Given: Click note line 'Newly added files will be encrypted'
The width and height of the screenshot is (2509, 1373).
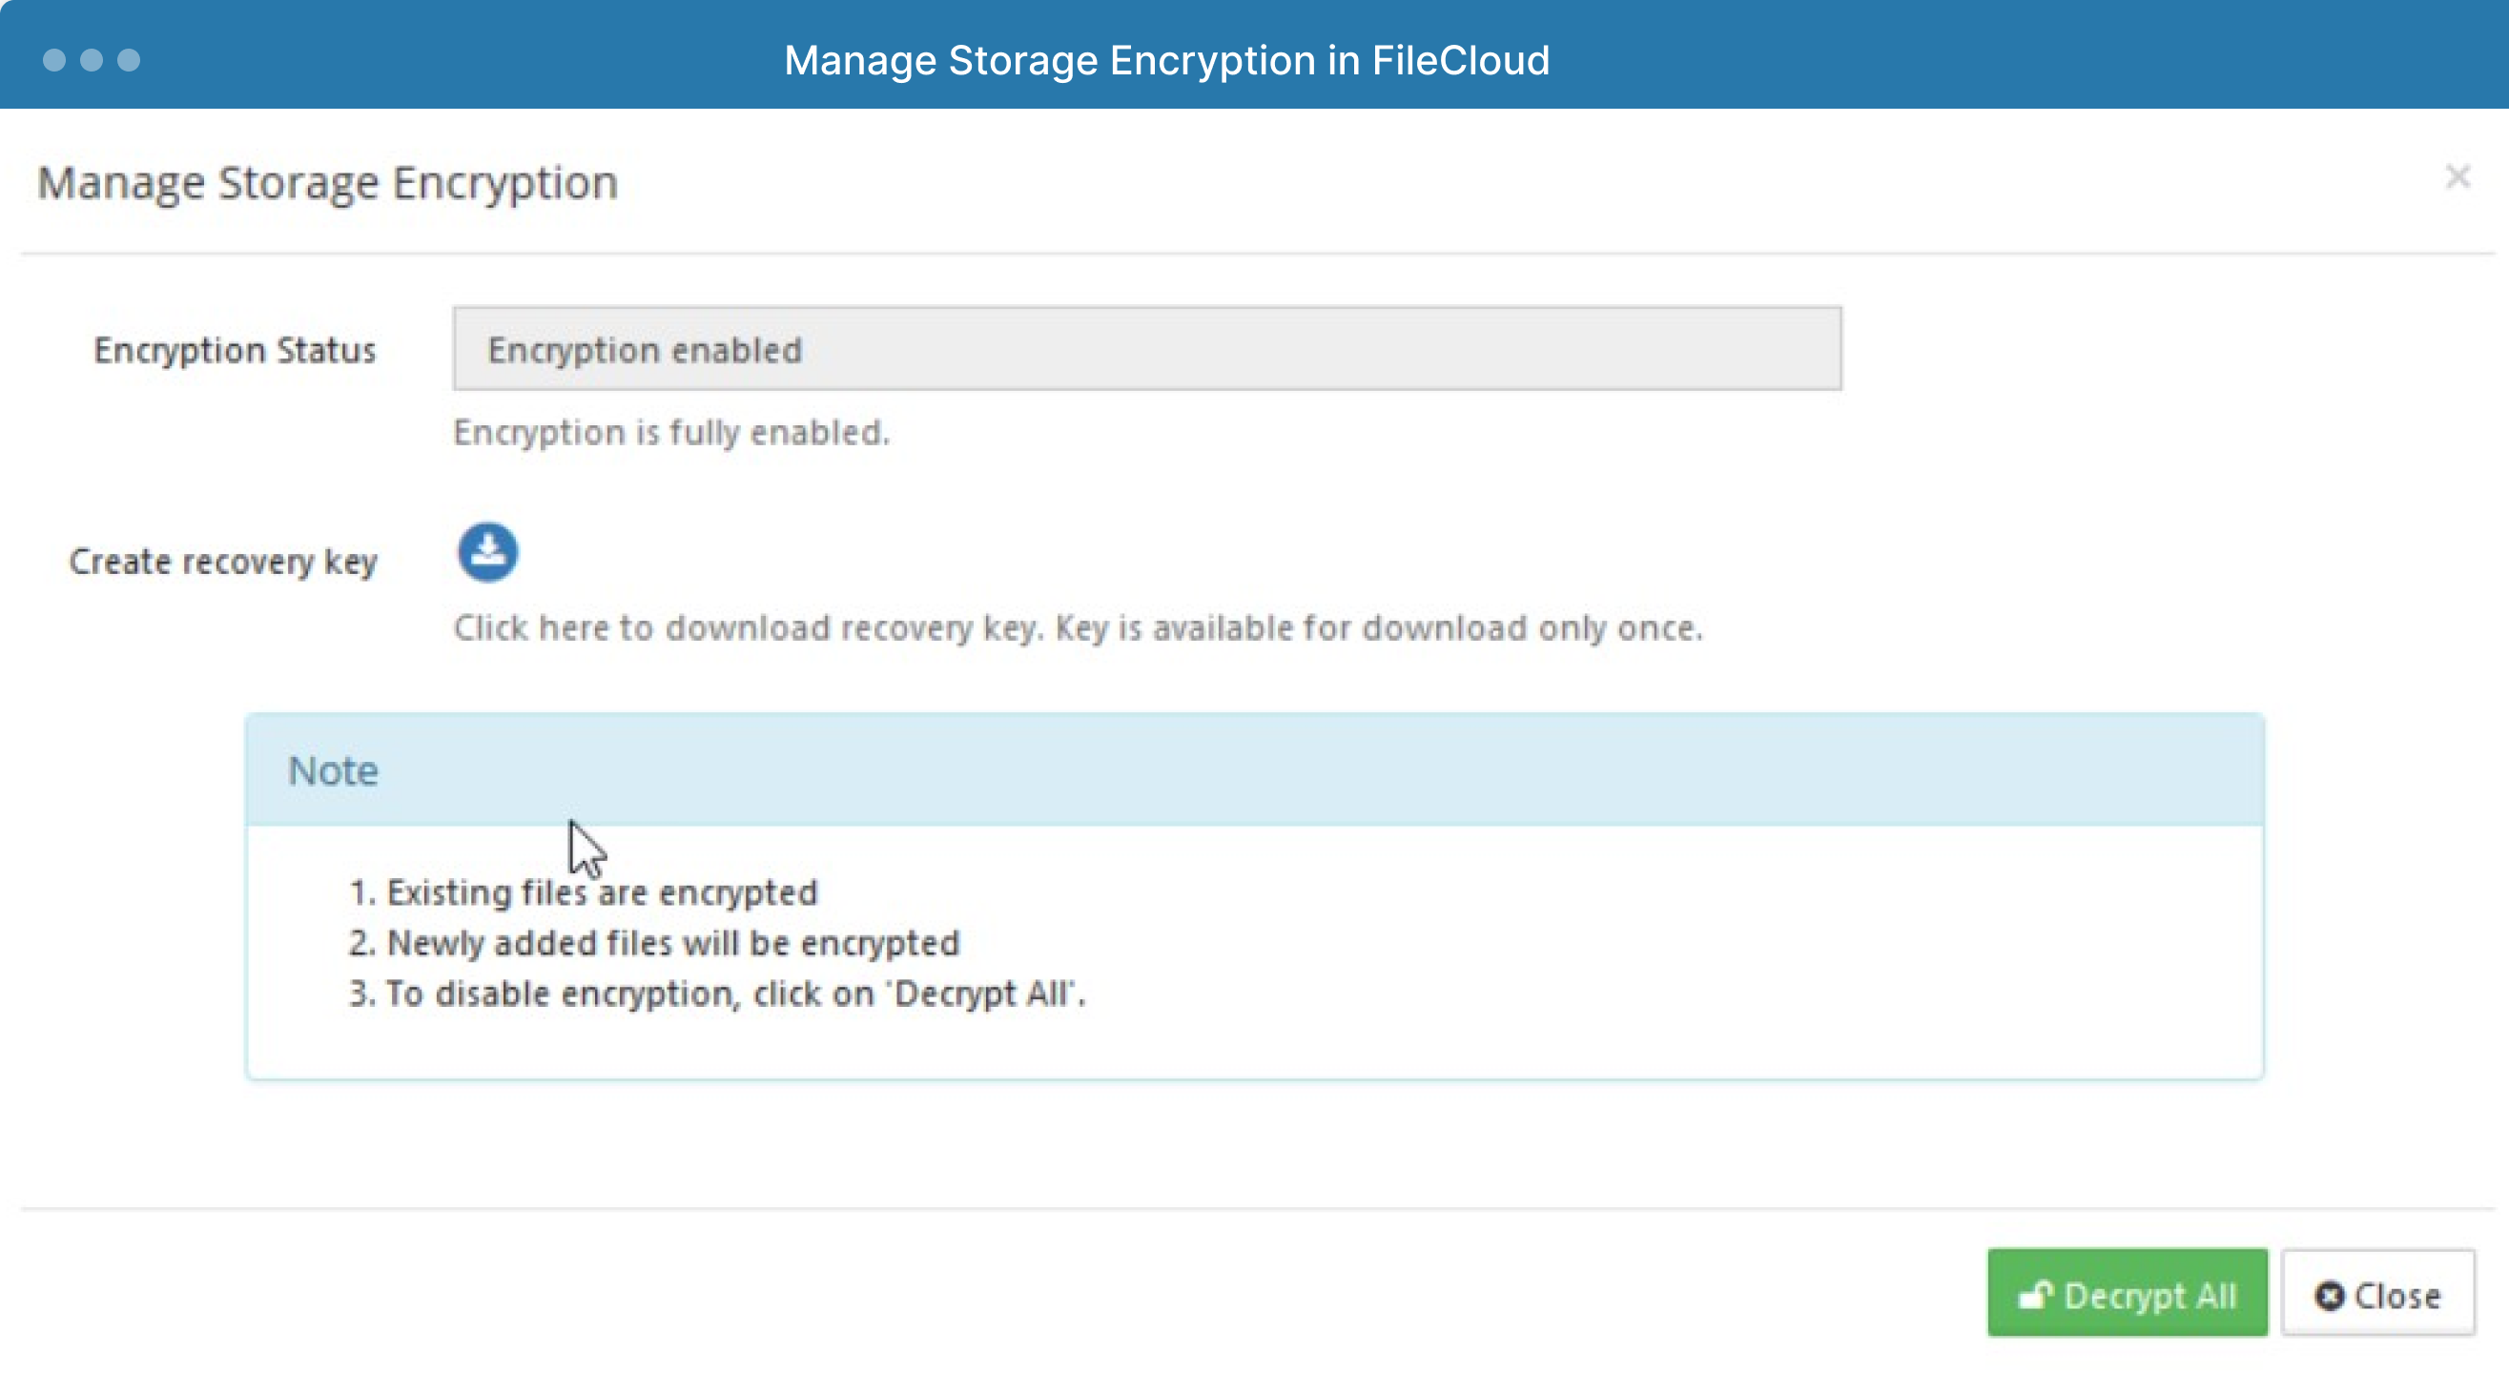Looking at the screenshot, I should [653, 943].
